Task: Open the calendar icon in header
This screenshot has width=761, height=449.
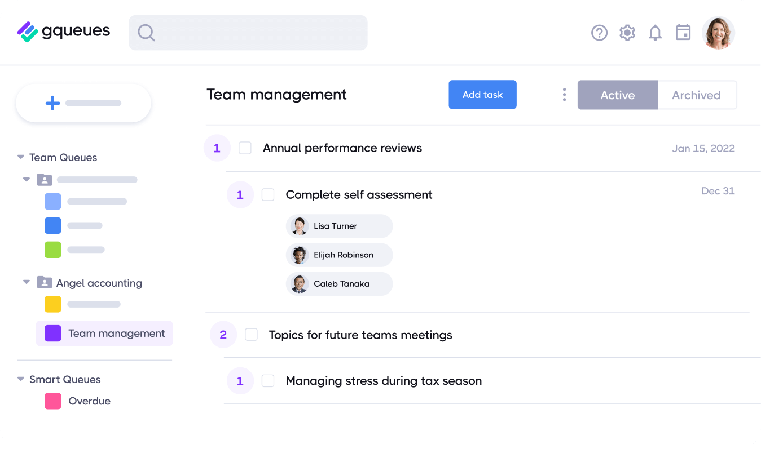Action: coord(683,32)
